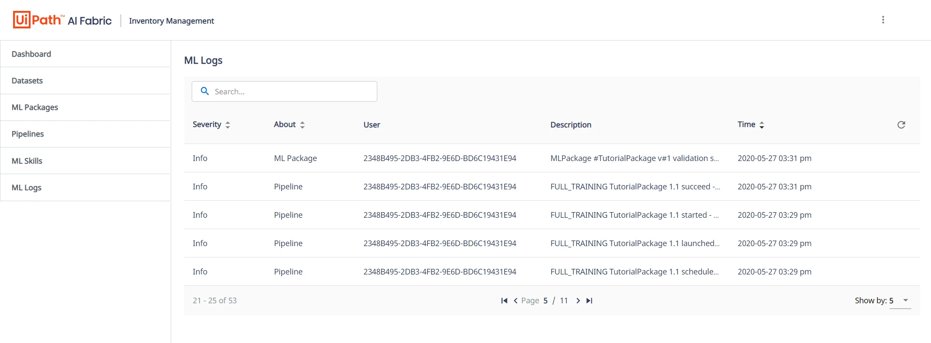Click the 21 - 25 of 53 counter

pos(215,301)
